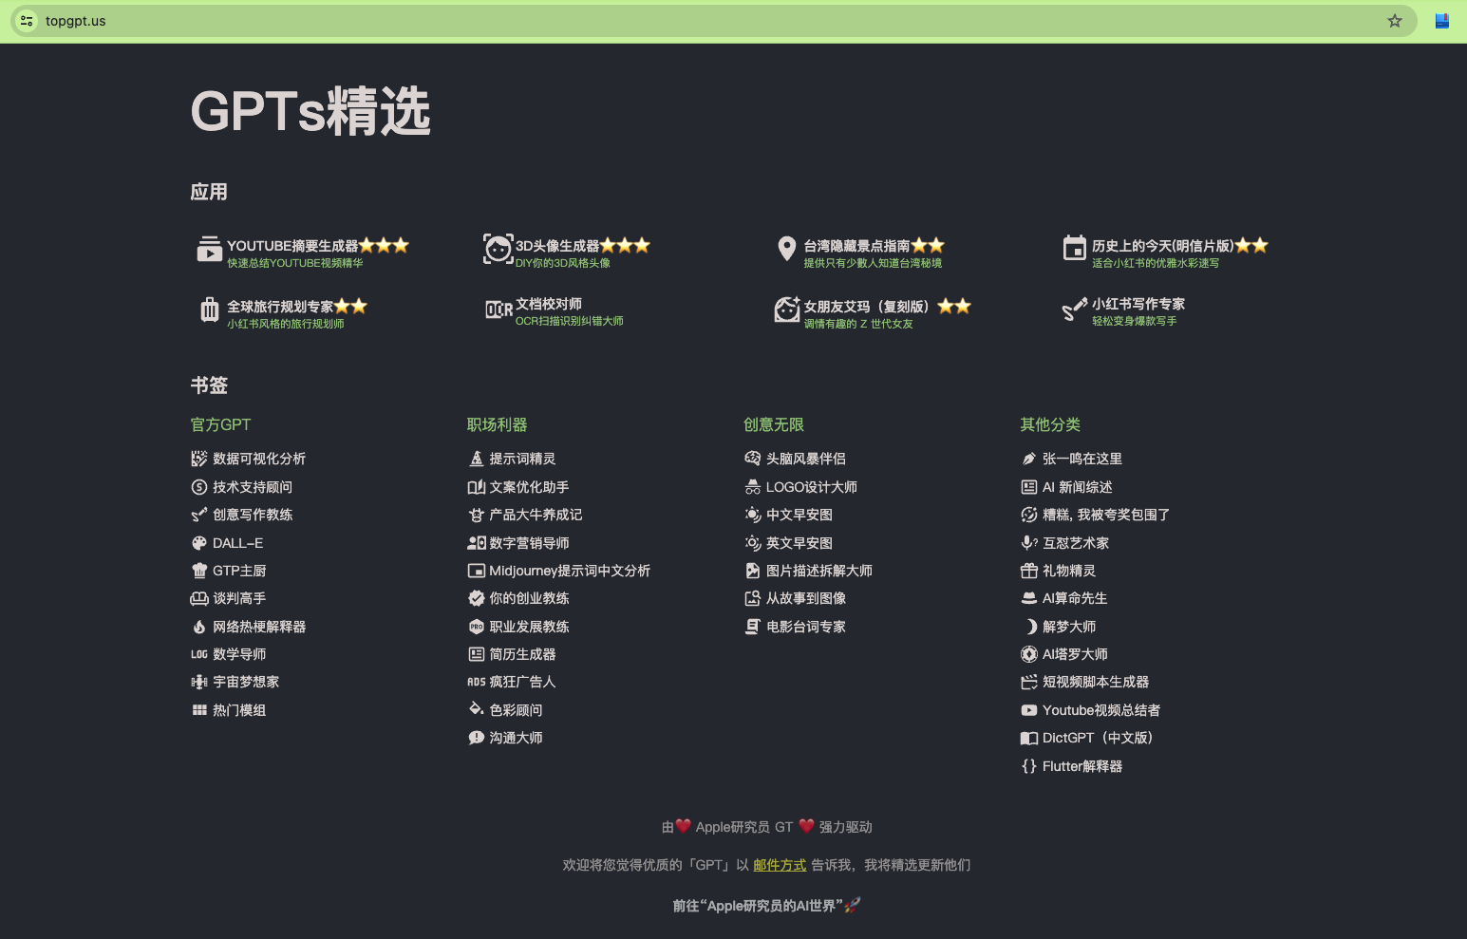
Task: Click the brain icon beside 头脑风暴伴侣
Action: (753, 459)
